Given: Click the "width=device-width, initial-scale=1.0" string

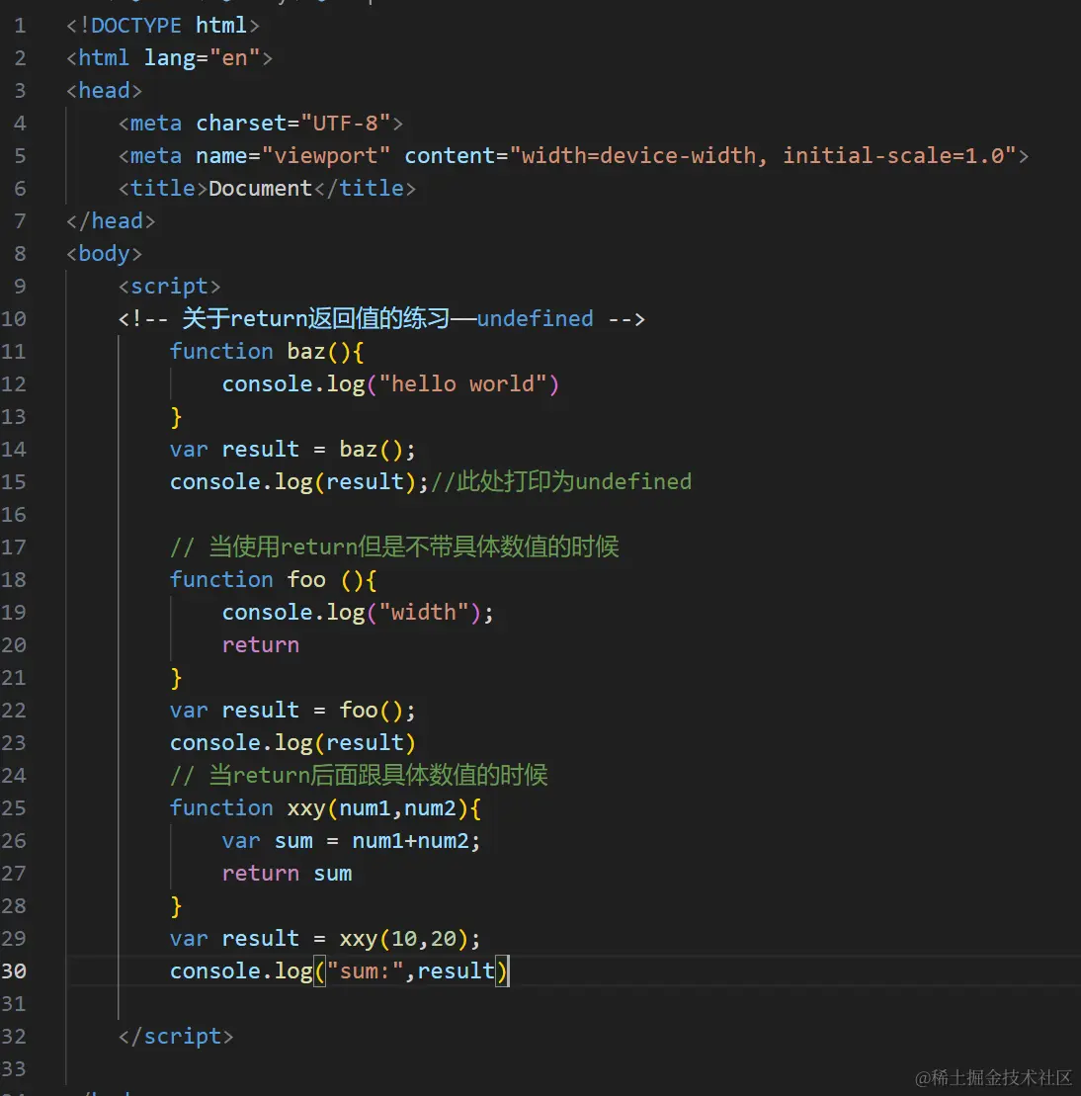Looking at the screenshot, I should click(763, 156).
